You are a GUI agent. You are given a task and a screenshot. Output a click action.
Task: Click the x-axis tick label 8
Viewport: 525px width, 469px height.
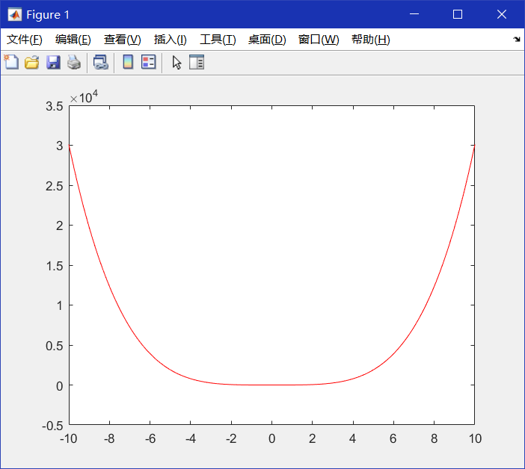434,438
